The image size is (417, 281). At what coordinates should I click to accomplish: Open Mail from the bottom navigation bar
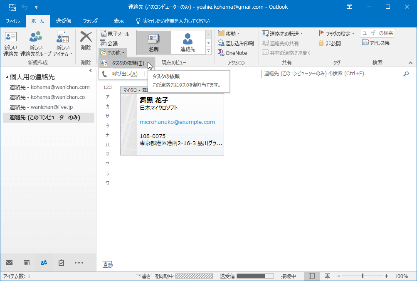click(x=9, y=263)
